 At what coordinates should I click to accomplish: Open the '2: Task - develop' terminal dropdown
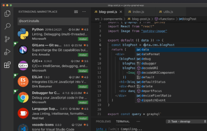[x=186, y=122]
